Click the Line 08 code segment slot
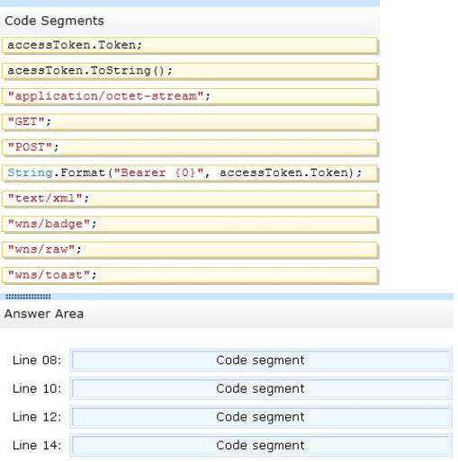The image size is (458, 462). point(261,360)
